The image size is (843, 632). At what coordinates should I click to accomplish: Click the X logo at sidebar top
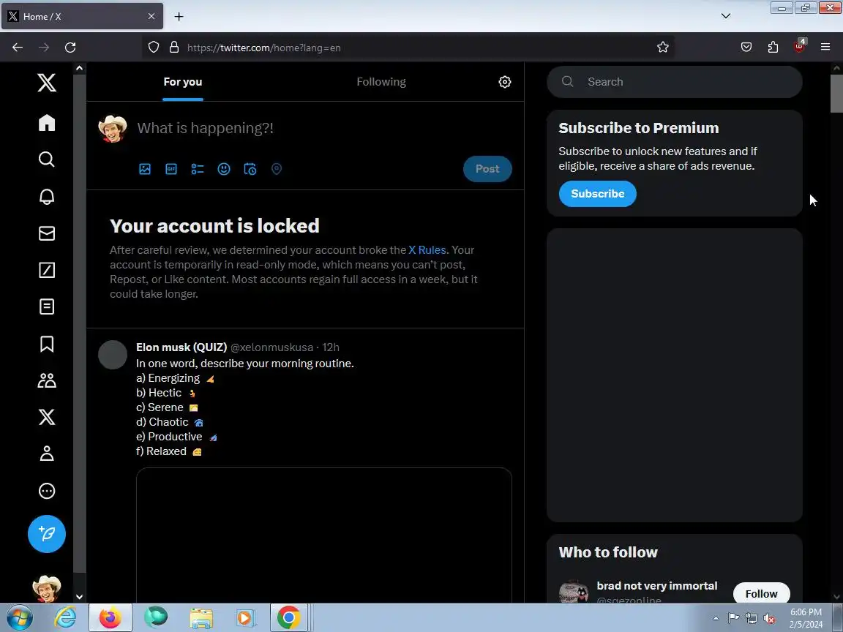click(47, 83)
